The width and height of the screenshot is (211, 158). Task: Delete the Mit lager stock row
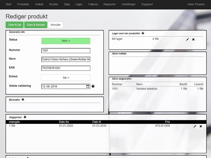click(193, 39)
